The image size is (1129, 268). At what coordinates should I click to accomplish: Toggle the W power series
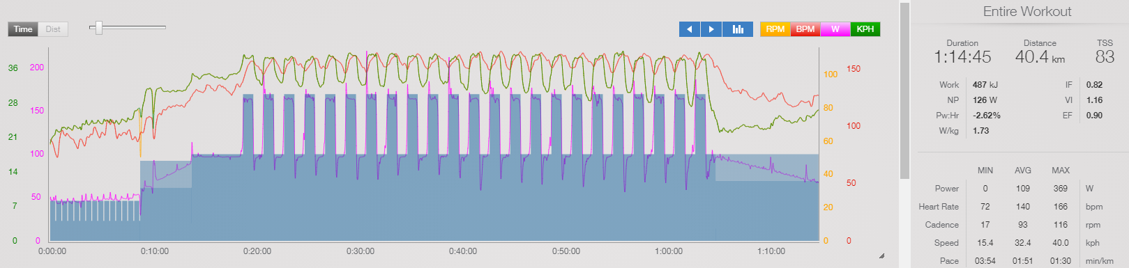click(835, 29)
